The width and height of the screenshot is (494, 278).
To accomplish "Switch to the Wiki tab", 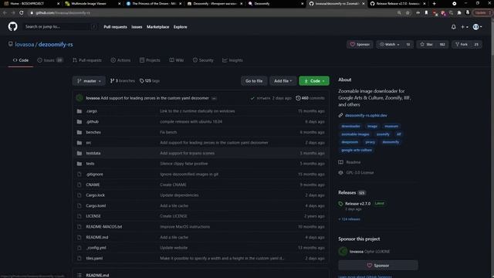I will click(x=177, y=60).
